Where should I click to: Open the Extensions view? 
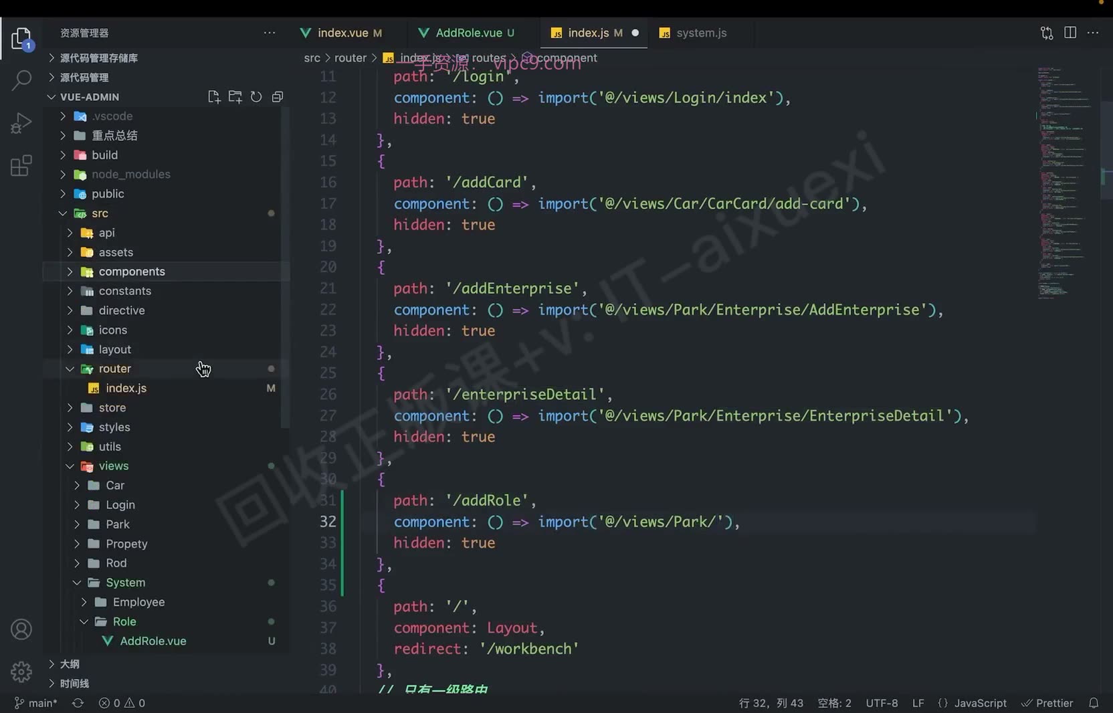21,165
